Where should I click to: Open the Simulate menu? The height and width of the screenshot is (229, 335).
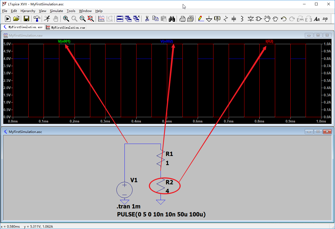(56, 11)
